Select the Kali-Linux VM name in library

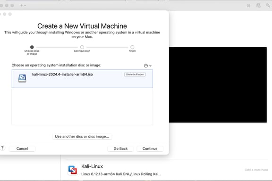pos(92,166)
